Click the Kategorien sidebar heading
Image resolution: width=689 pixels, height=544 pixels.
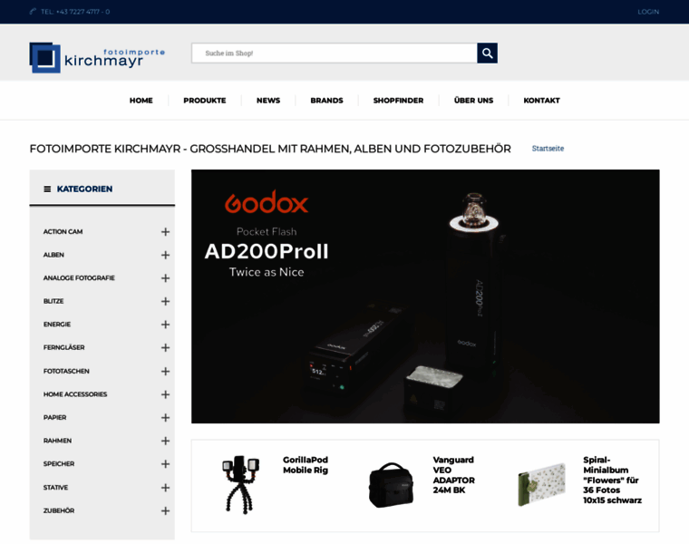click(x=85, y=189)
